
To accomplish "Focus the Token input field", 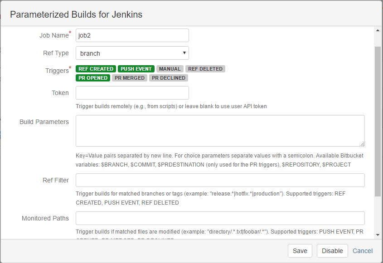I will coord(132,93).
